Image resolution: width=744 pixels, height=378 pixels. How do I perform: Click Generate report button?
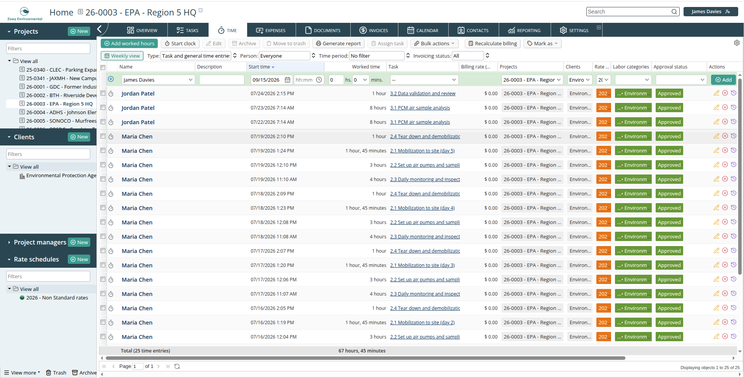tap(338, 43)
